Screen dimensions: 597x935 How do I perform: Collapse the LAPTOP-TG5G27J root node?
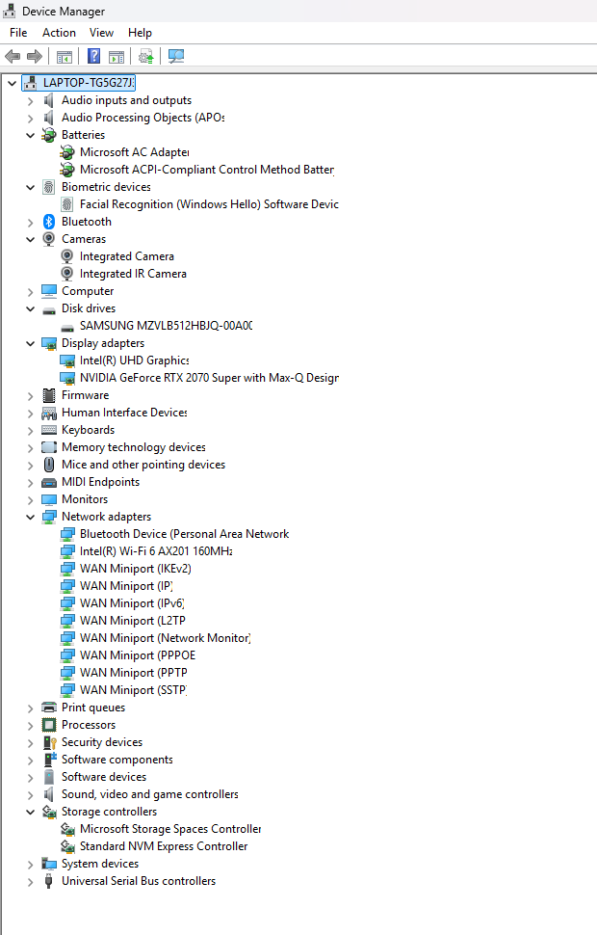pyautogui.click(x=12, y=84)
